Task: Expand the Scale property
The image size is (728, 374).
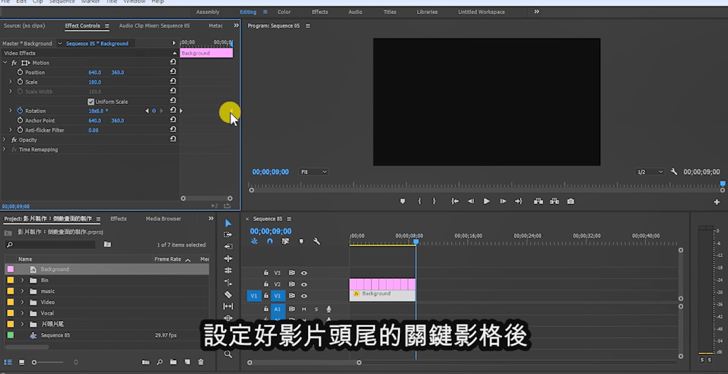Action: click(10, 82)
